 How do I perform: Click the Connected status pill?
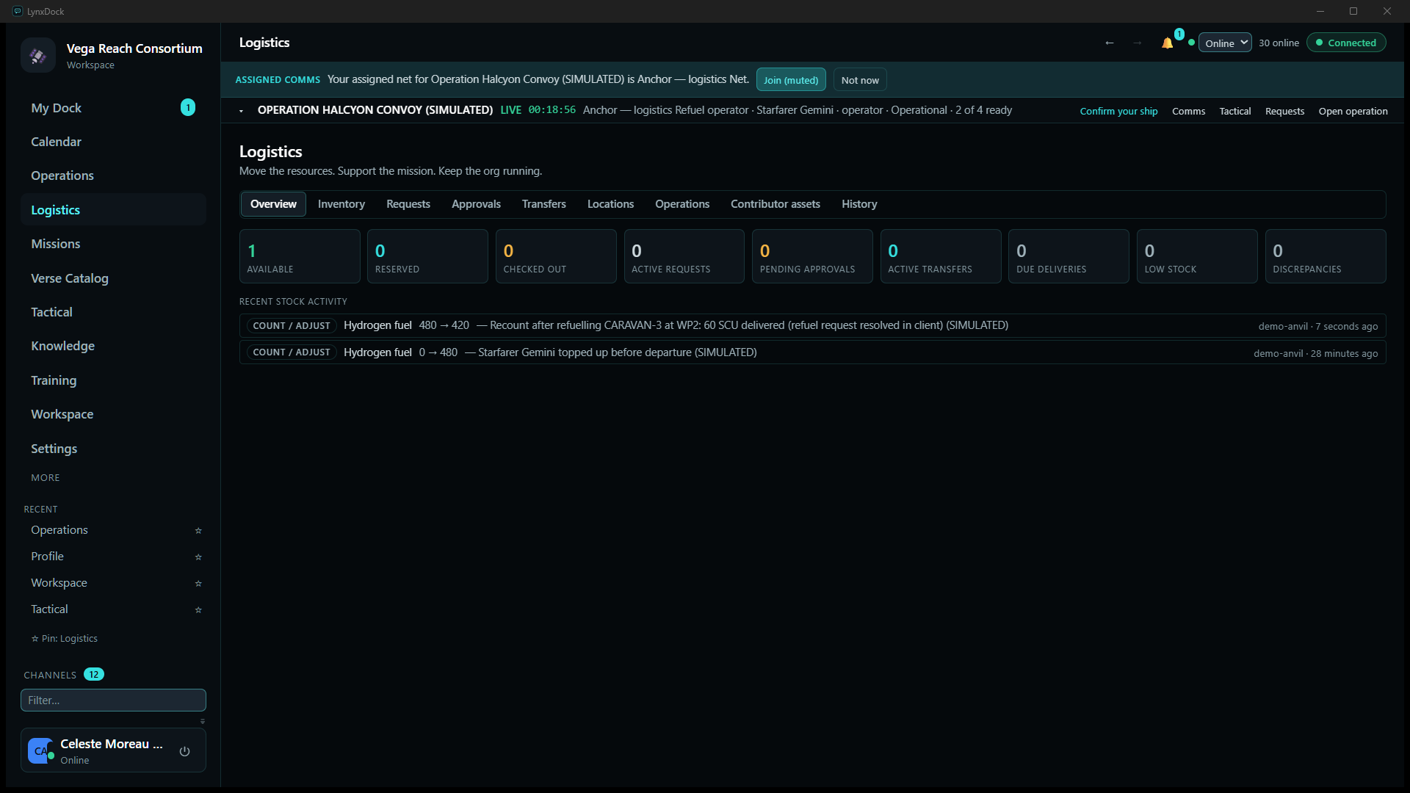click(1346, 43)
